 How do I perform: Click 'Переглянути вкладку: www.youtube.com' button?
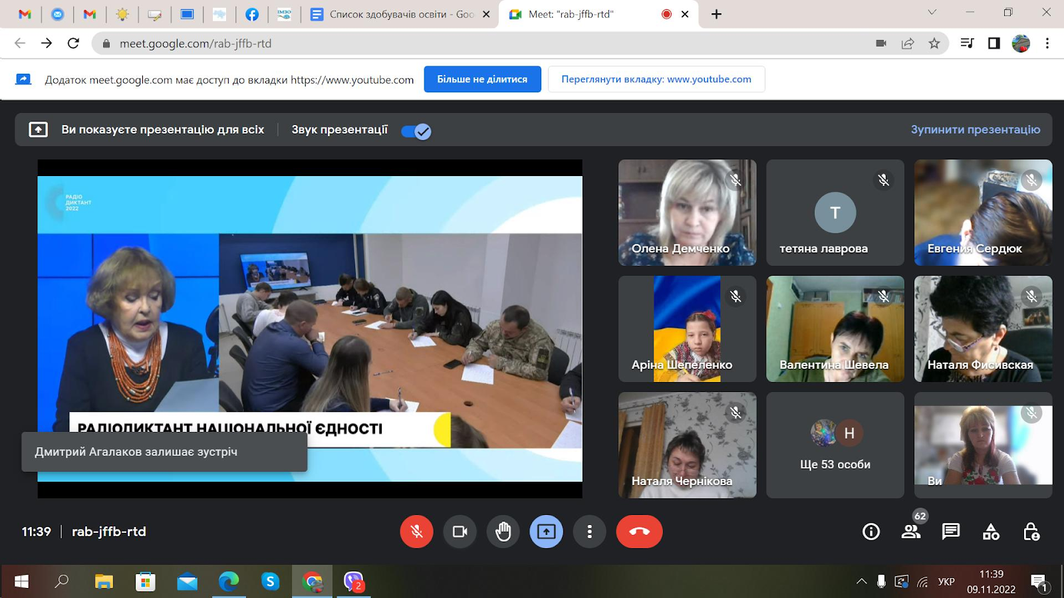pos(656,79)
